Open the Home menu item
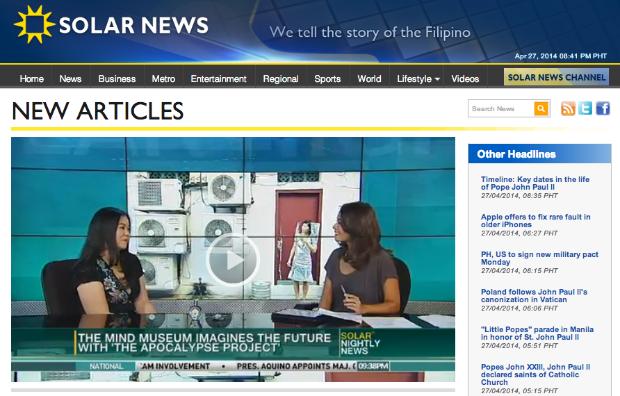The image size is (620, 396). pos(31,79)
